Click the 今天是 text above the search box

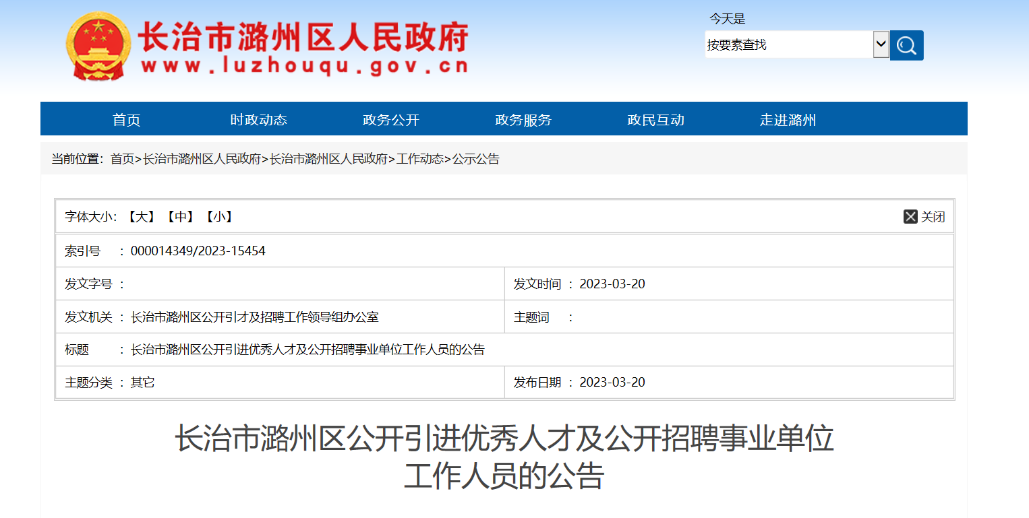(x=727, y=19)
